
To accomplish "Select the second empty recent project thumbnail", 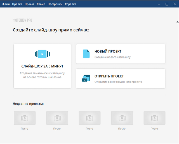I will point(57,118).
